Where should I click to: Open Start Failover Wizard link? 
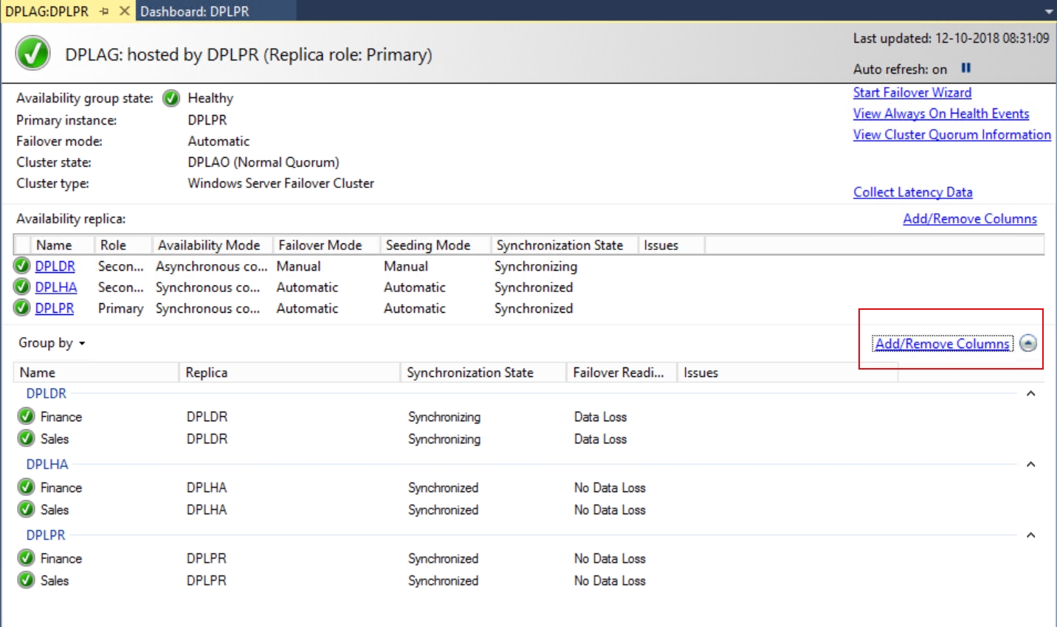pos(912,92)
